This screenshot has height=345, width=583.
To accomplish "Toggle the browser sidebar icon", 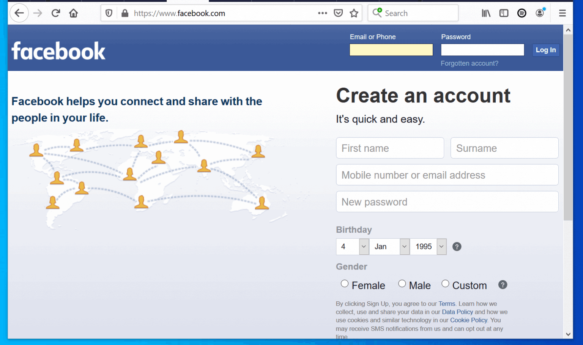I will tap(504, 13).
